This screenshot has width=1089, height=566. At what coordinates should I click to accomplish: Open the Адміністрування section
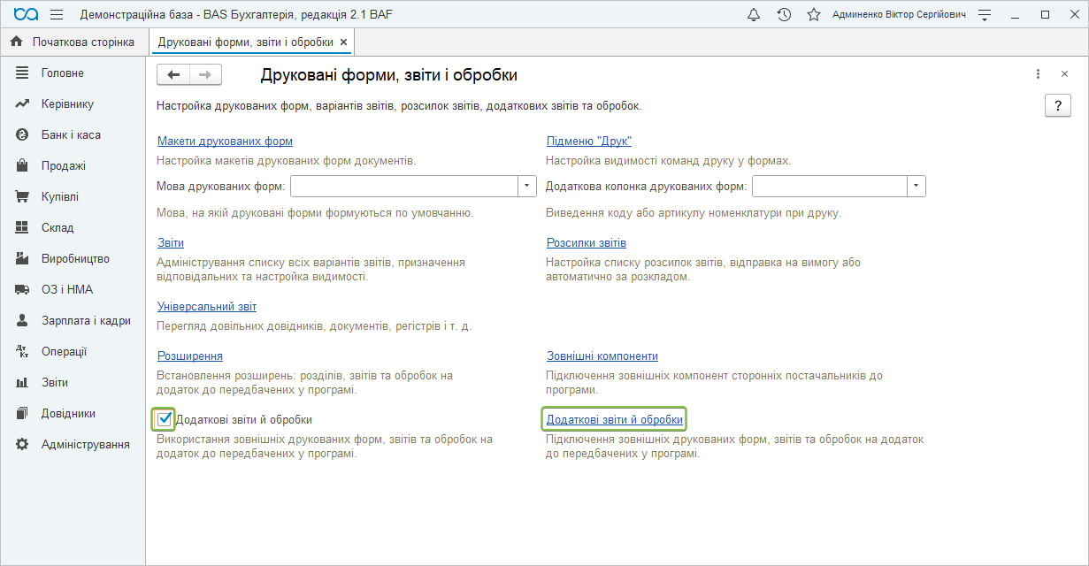[x=85, y=444]
